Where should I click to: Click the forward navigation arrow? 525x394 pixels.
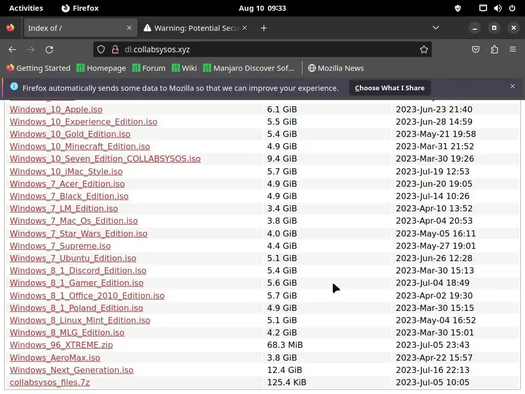(x=31, y=50)
